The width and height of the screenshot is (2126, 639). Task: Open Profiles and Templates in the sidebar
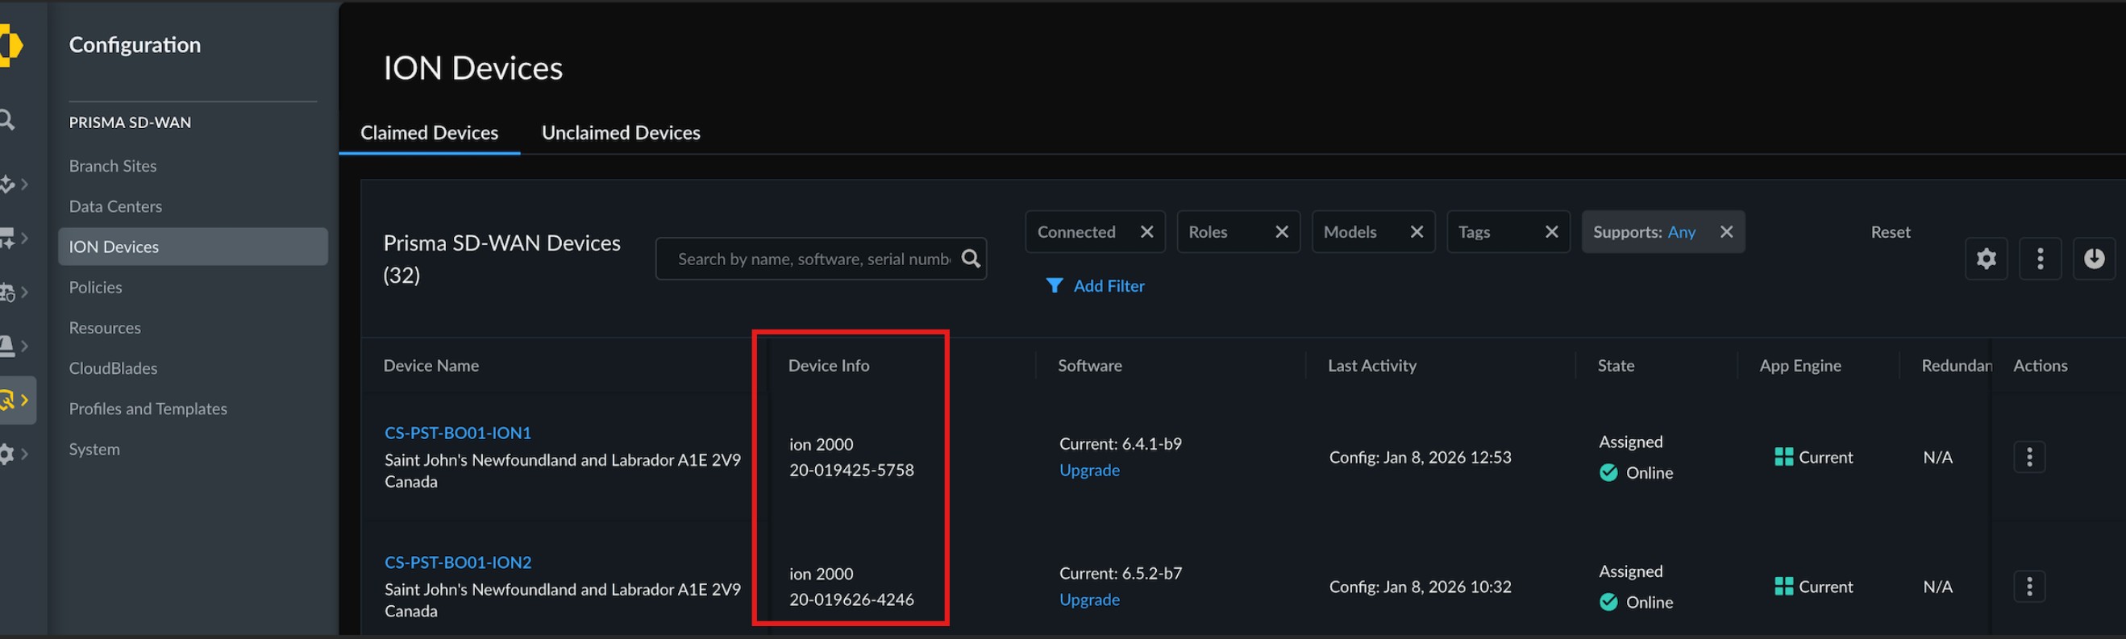[x=148, y=408]
